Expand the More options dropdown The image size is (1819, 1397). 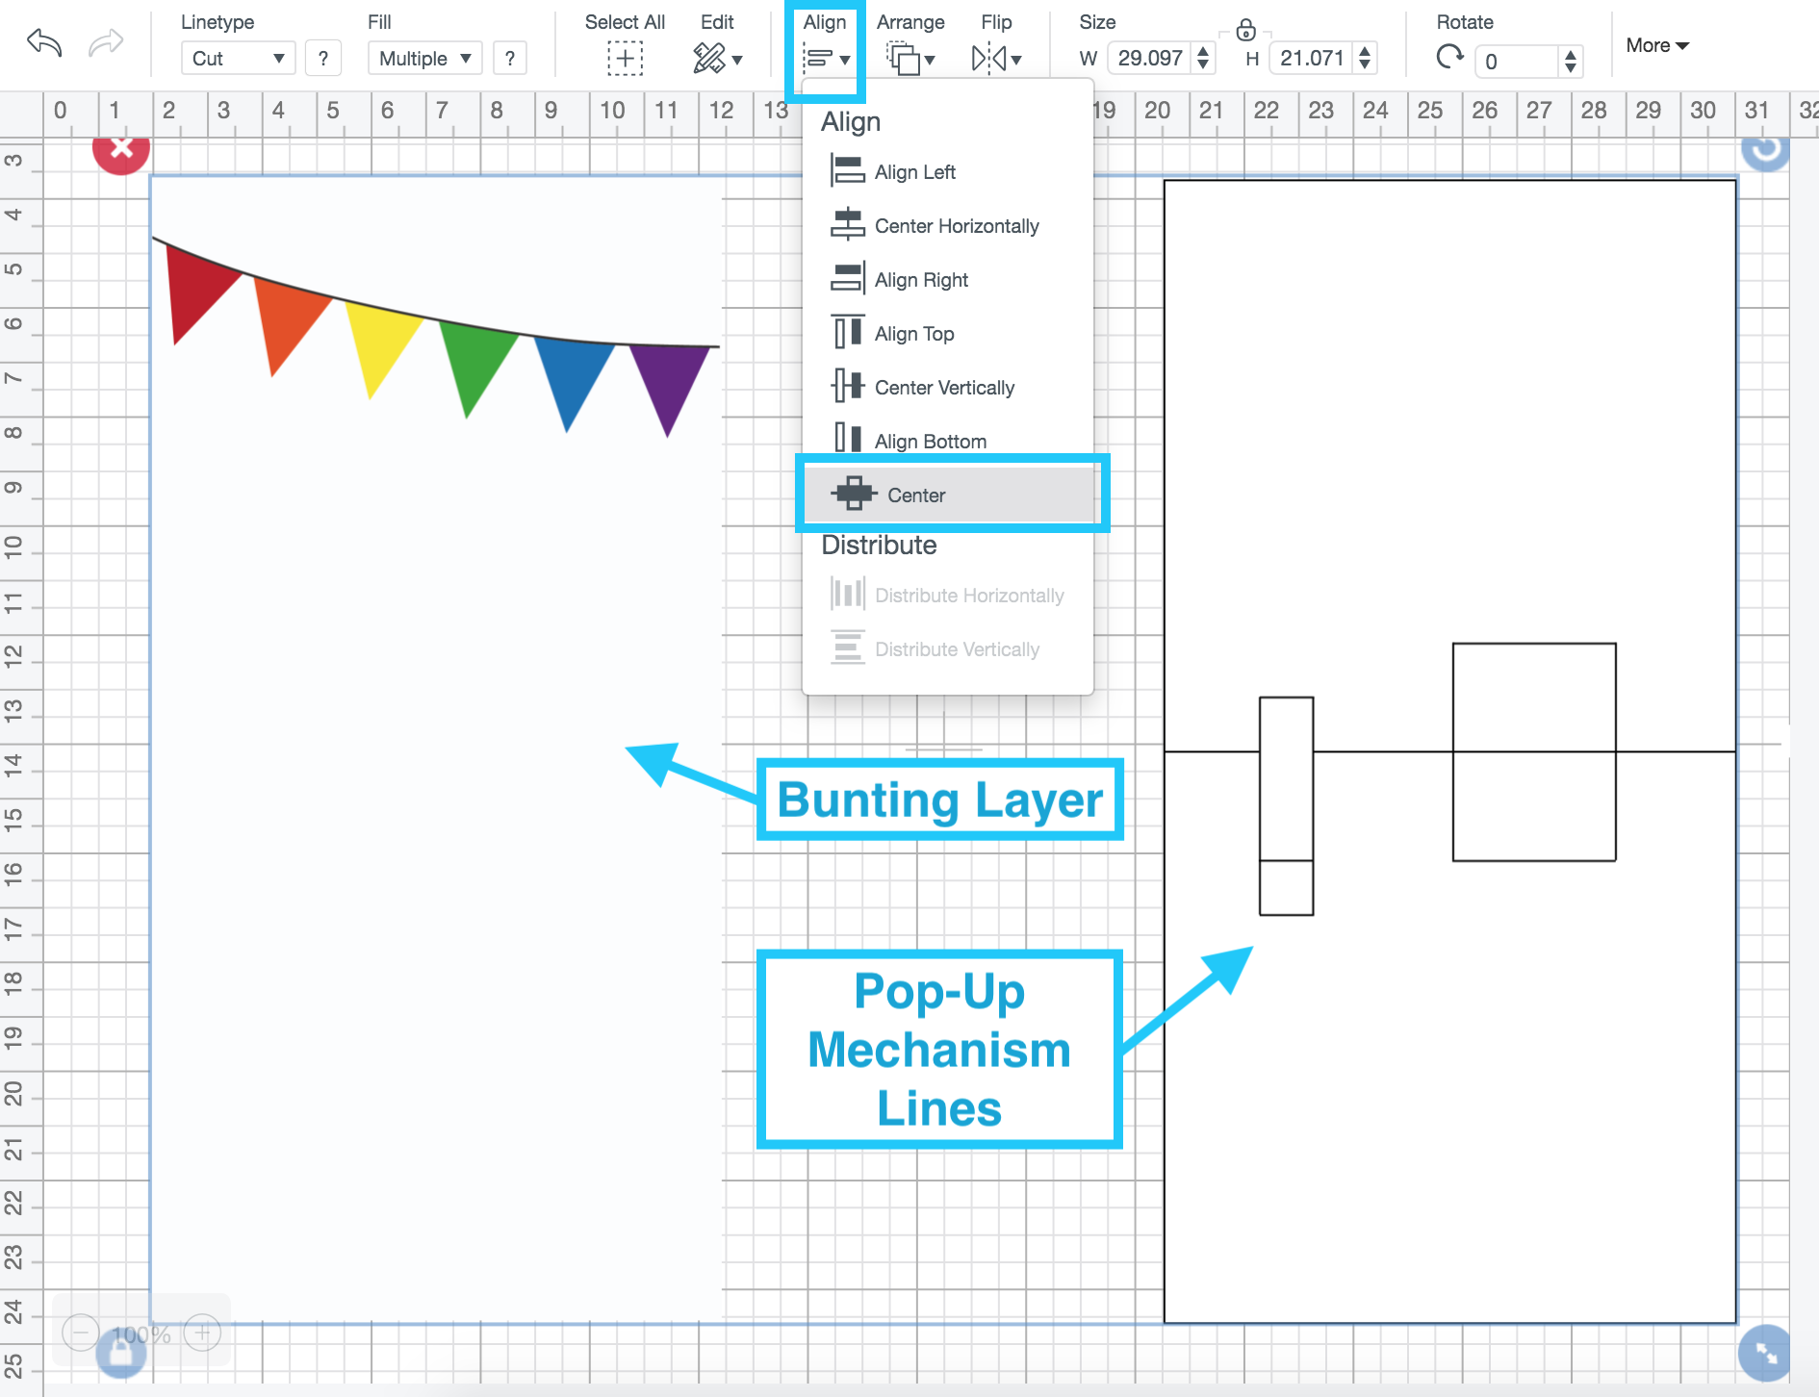click(x=1657, y=45)
